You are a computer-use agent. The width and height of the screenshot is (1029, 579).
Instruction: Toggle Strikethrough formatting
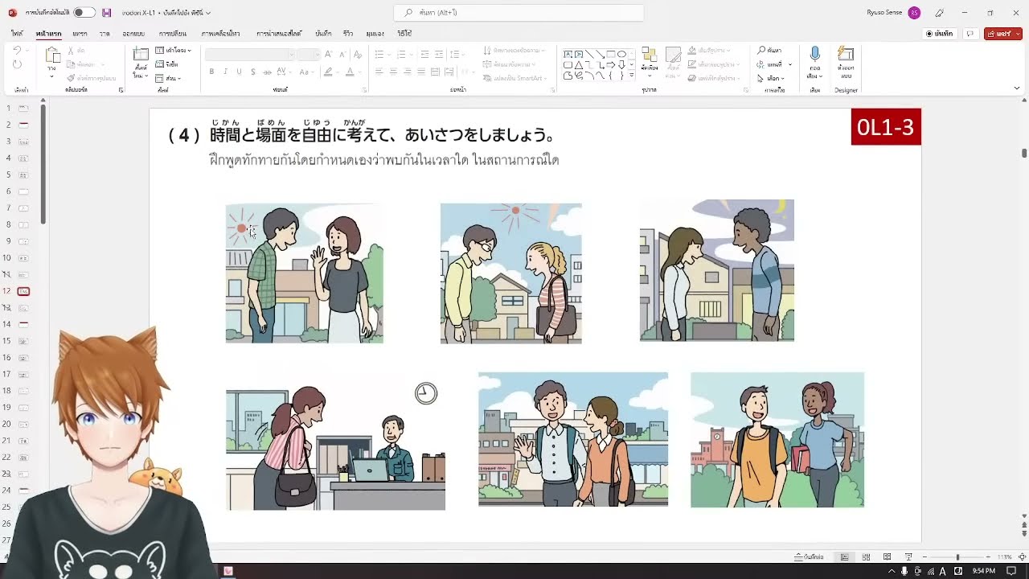tap(268, 72)
